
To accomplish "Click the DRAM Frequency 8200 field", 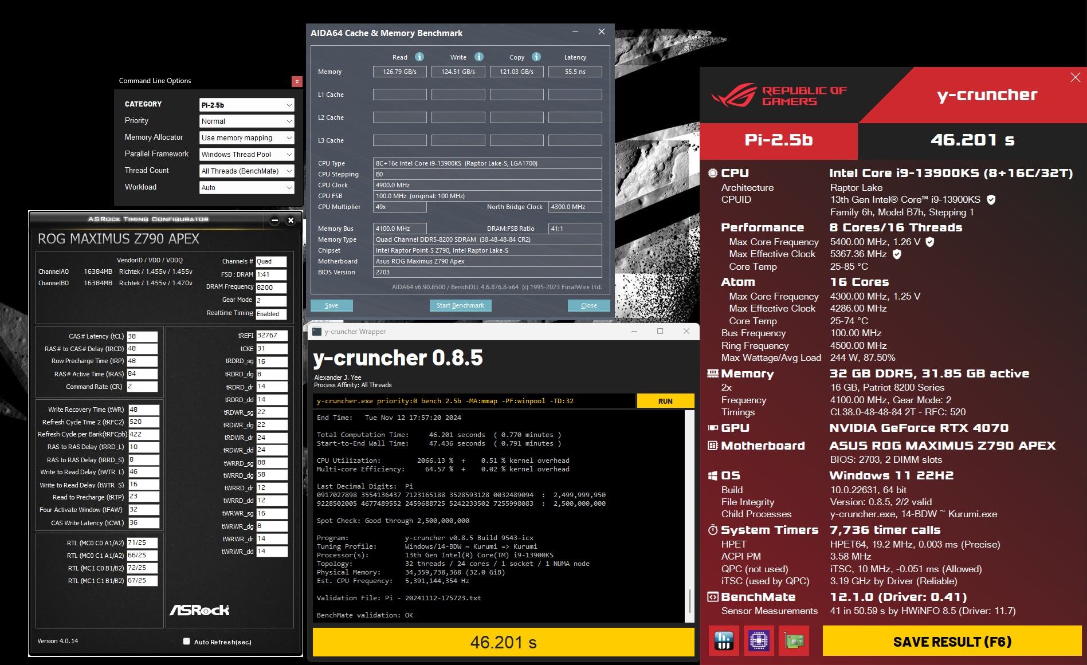I will tap(271, 288).
